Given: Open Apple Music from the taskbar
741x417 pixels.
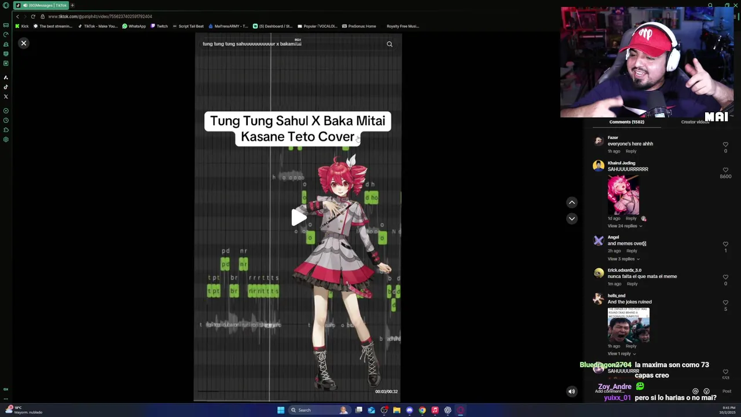Looking at the screenshot, I should point(435,410).
